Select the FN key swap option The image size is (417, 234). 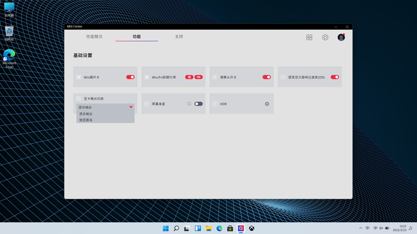coord(199,77)
